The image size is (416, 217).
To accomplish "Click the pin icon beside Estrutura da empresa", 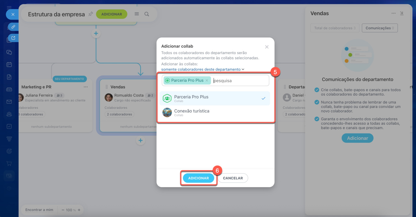I will pyautogui.click(x=91, y=14).
